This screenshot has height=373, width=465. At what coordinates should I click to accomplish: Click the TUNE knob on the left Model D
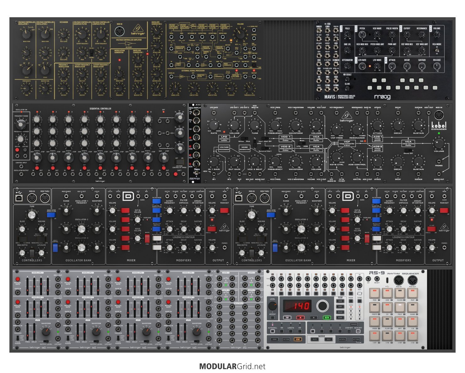31,215
